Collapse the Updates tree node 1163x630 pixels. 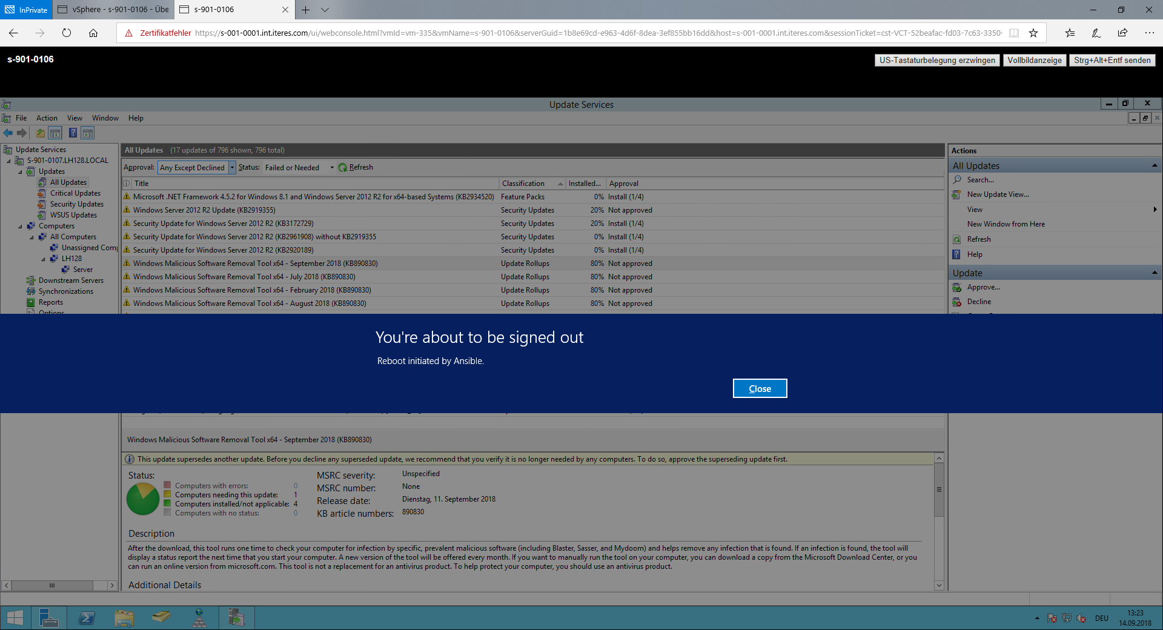point(20,172)
